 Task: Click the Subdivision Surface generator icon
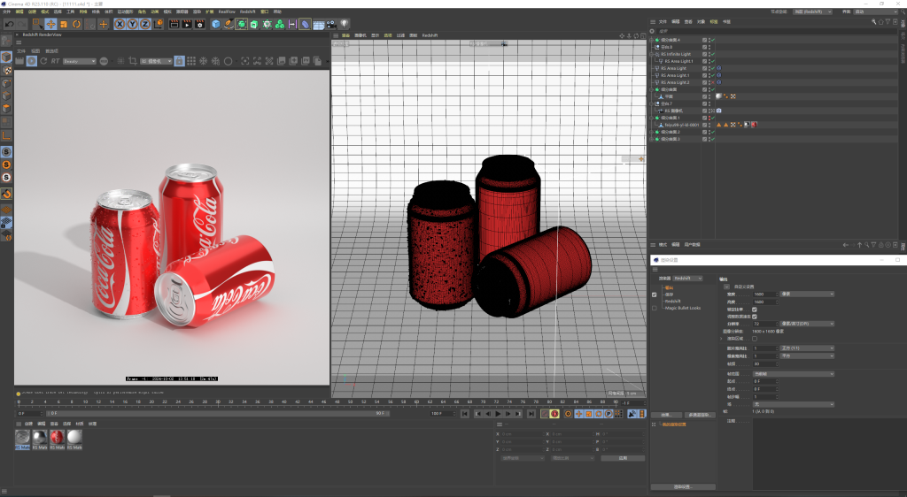click(x=241, y=24)
